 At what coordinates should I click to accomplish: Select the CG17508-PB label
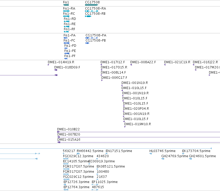point(96,41)
